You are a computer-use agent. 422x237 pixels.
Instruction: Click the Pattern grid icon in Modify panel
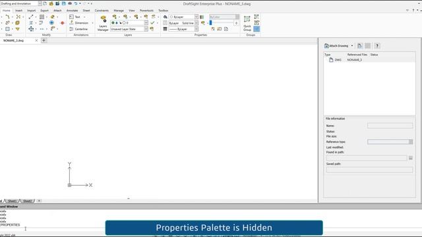[42, 16]
